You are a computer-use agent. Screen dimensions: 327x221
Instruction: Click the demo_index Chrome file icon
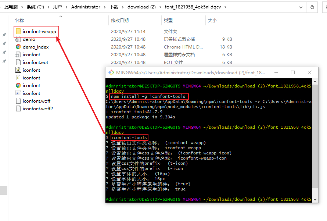pos(18,47)
